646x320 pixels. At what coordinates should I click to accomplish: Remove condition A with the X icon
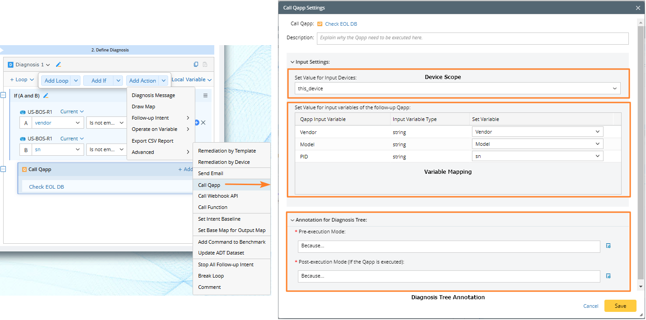click(203, 123)
